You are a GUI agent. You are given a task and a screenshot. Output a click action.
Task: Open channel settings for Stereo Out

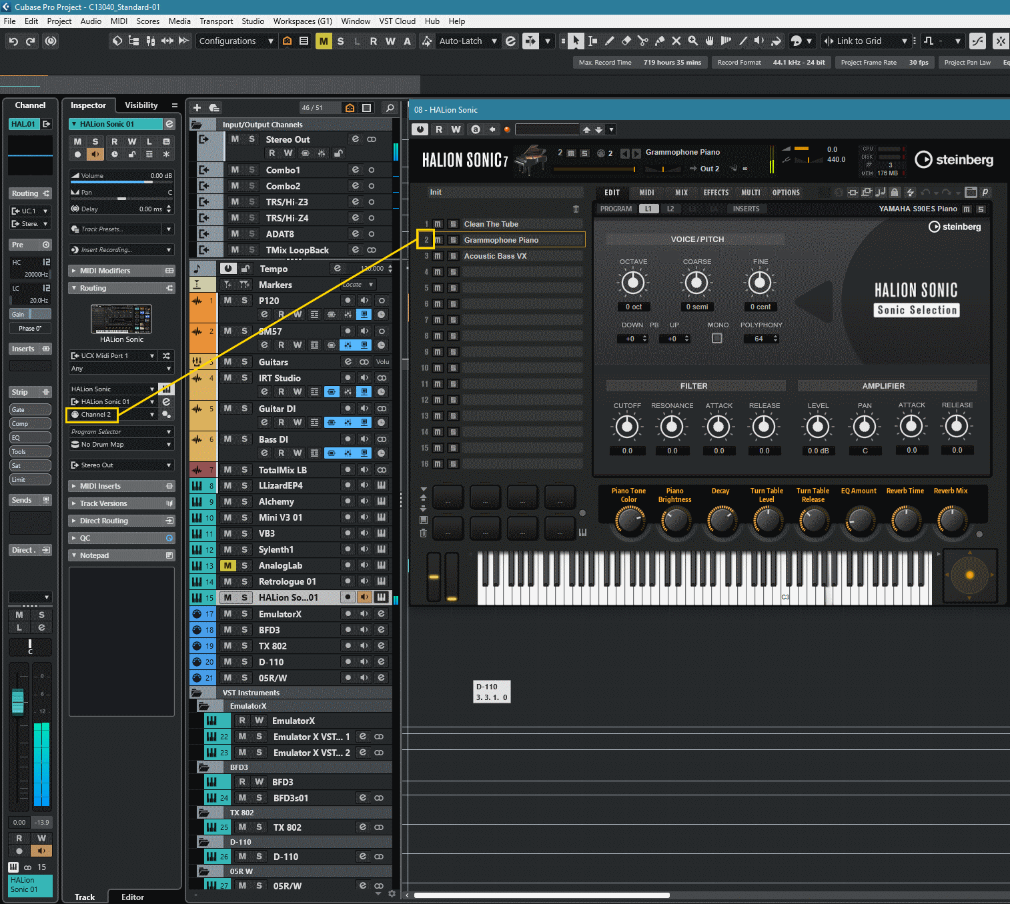click(x=356, y=139)
